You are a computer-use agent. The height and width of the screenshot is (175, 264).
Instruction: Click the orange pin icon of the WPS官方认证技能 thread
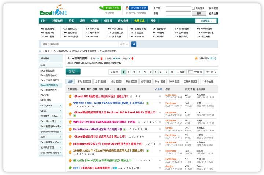(x=70, y=122)
